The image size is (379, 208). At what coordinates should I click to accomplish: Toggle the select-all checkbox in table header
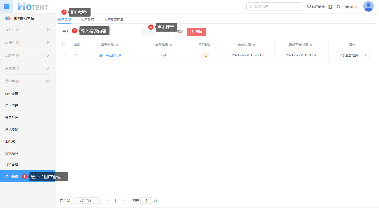(x=64, y=45)
